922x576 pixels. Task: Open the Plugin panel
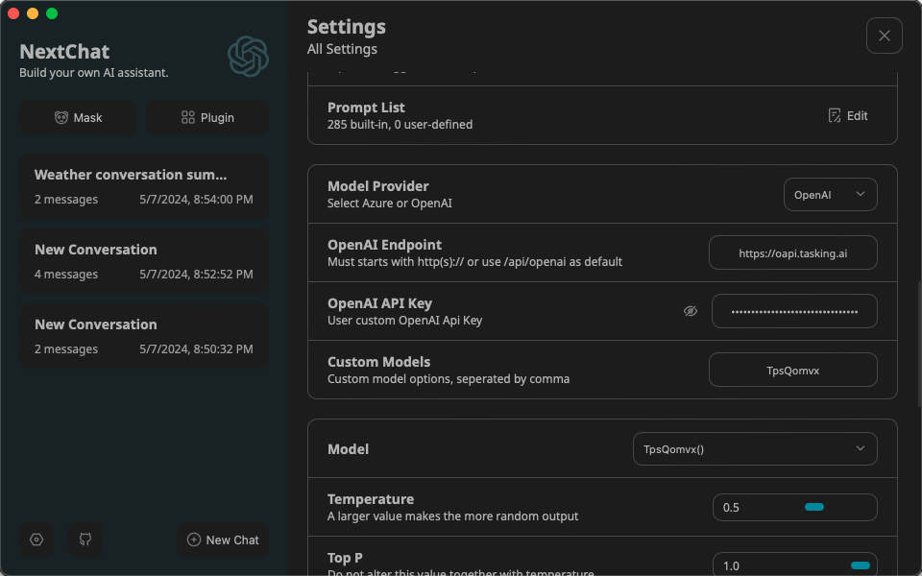click(x=207, y=117)
